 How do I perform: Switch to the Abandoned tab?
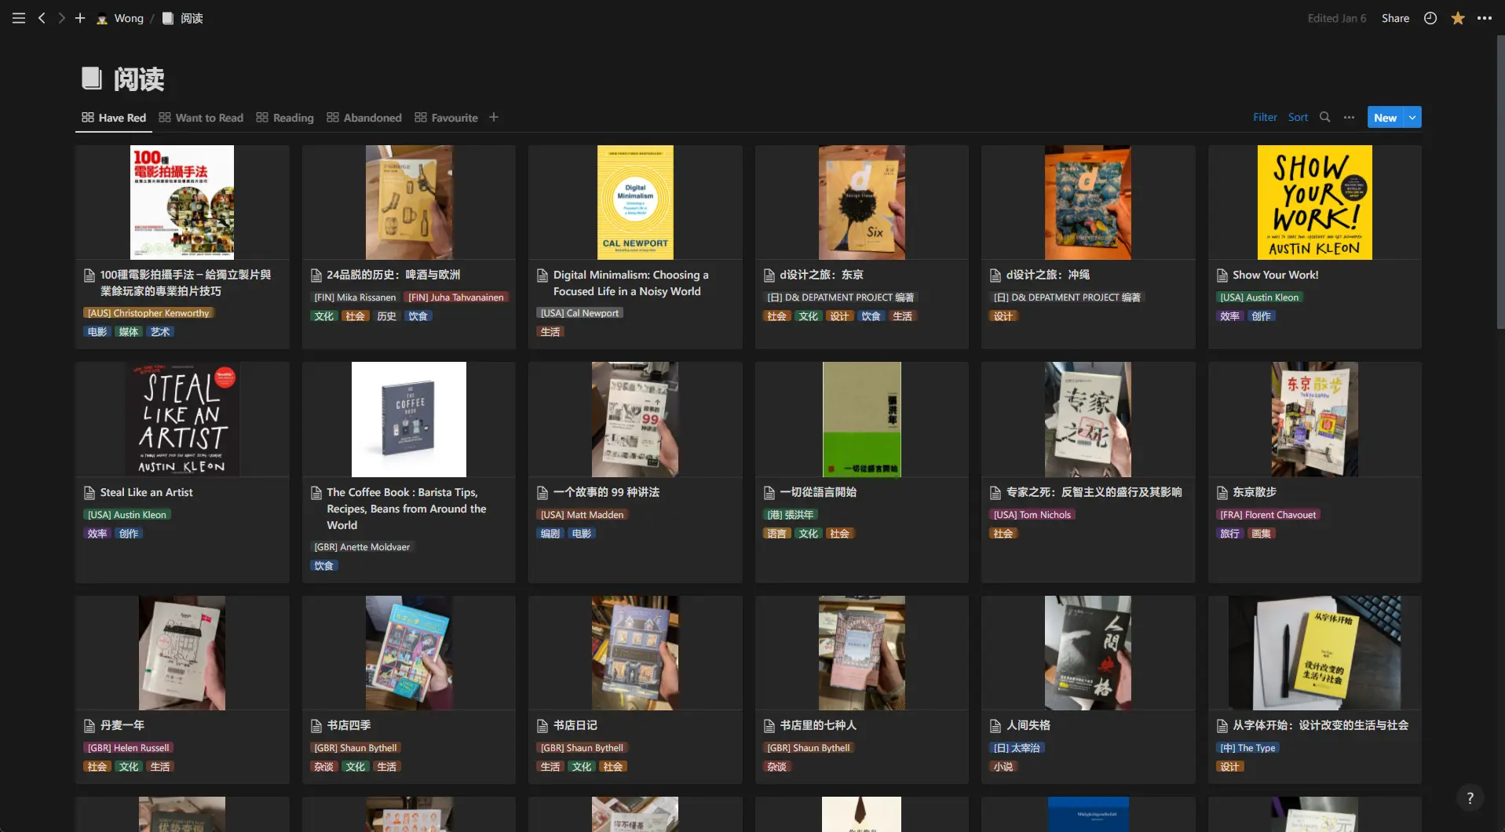[364, 118]
